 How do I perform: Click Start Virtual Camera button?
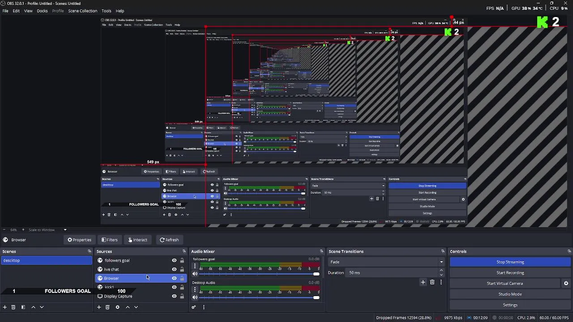tap(505, 284)
